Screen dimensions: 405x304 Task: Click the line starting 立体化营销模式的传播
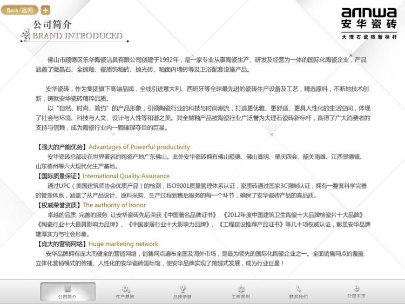tap(160, 264)
